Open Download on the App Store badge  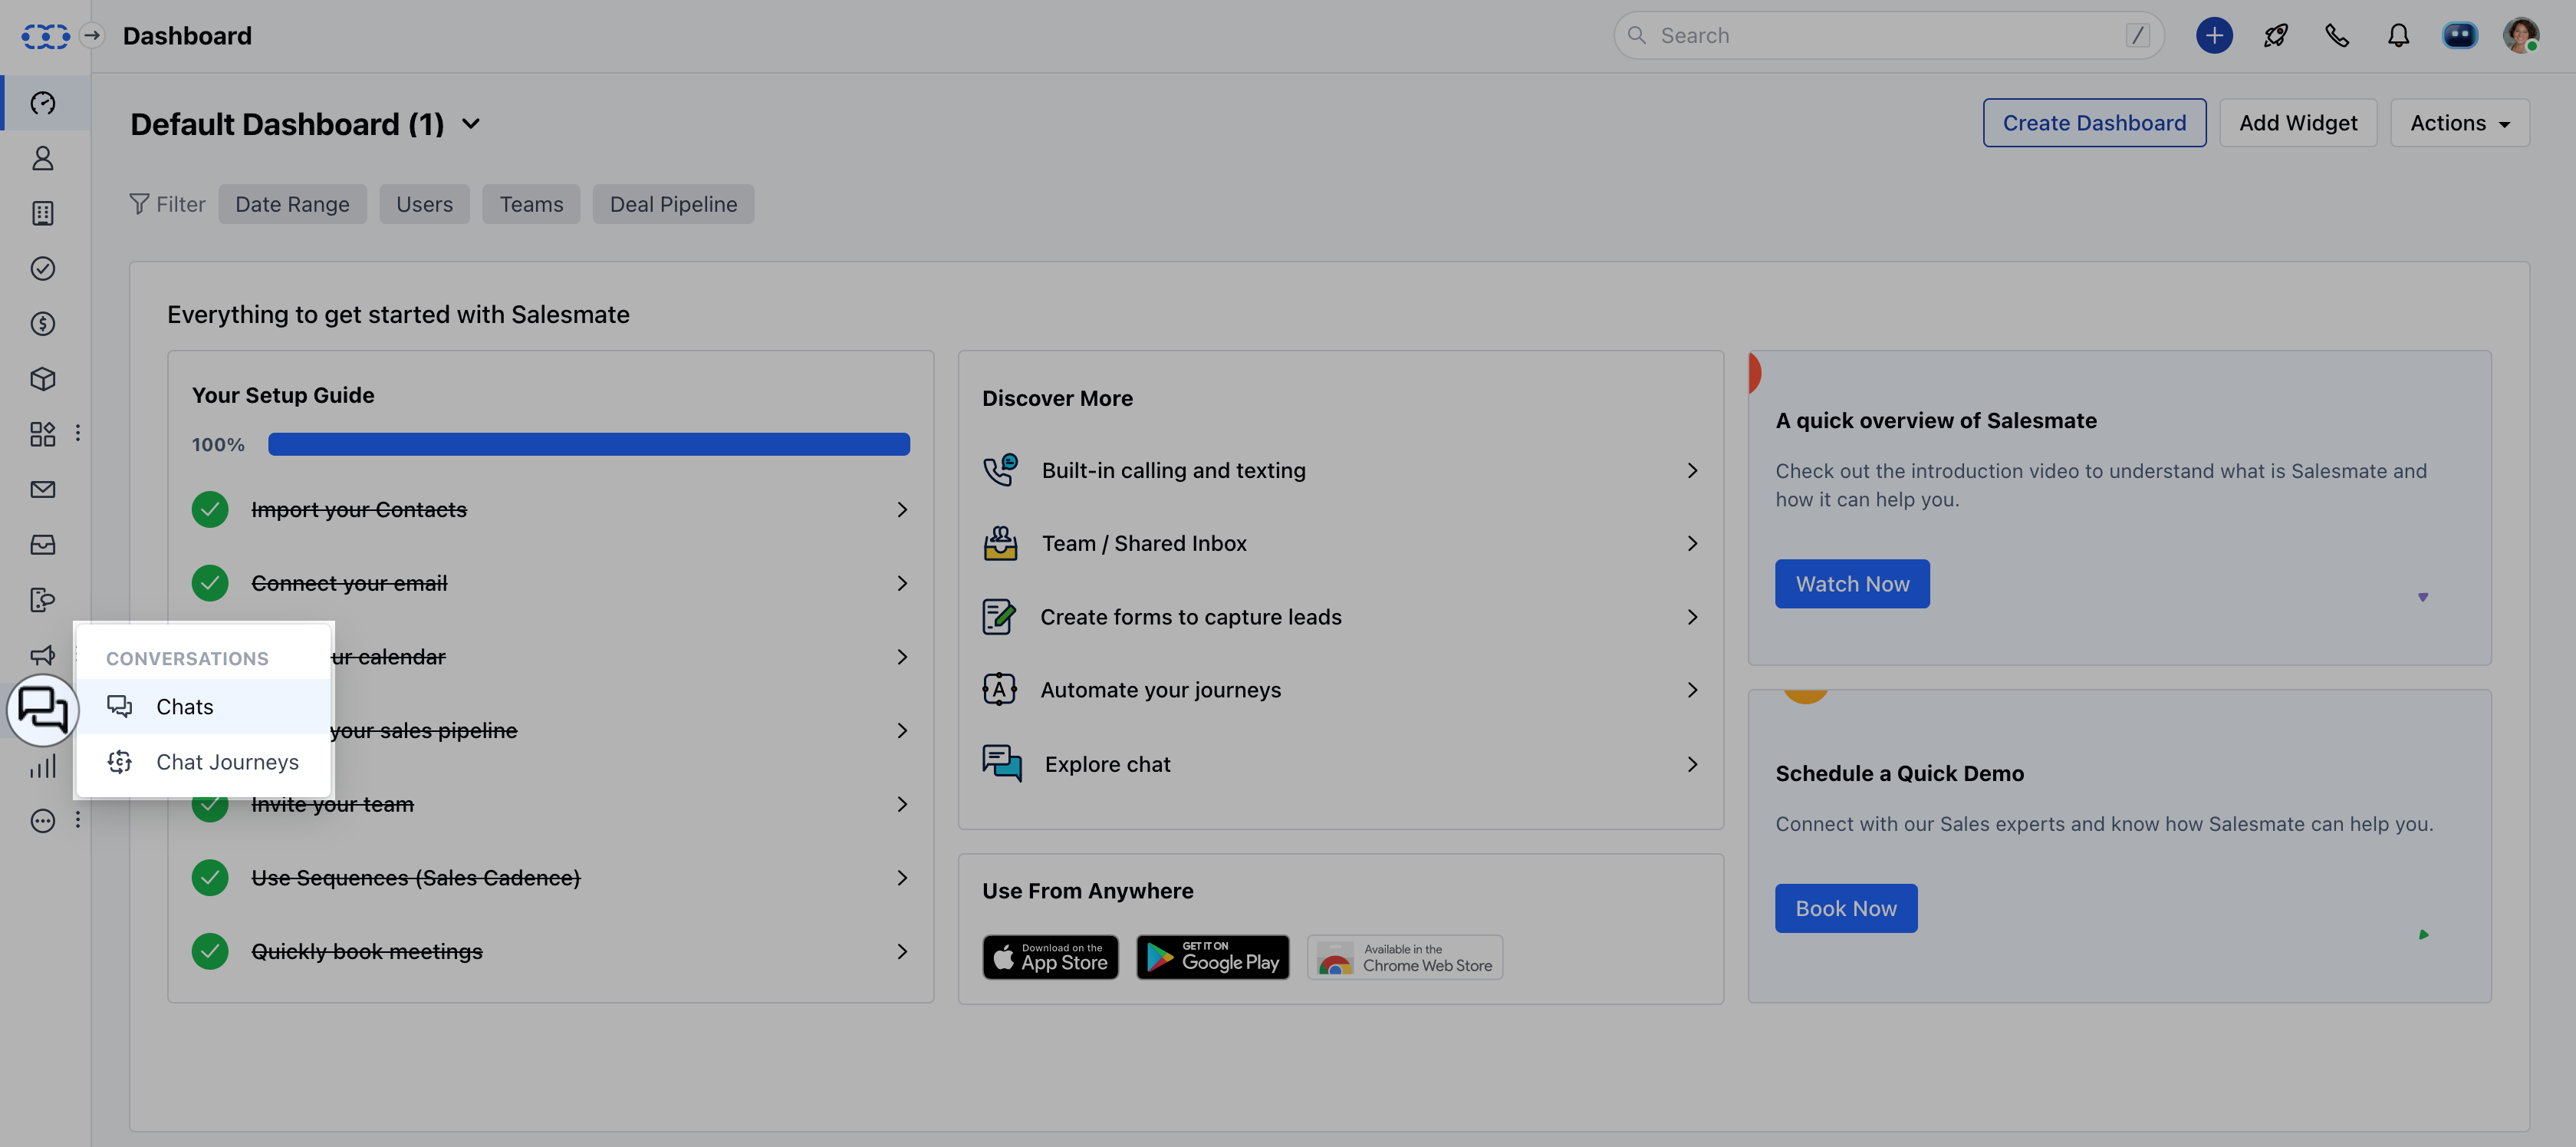point(1050,956)
